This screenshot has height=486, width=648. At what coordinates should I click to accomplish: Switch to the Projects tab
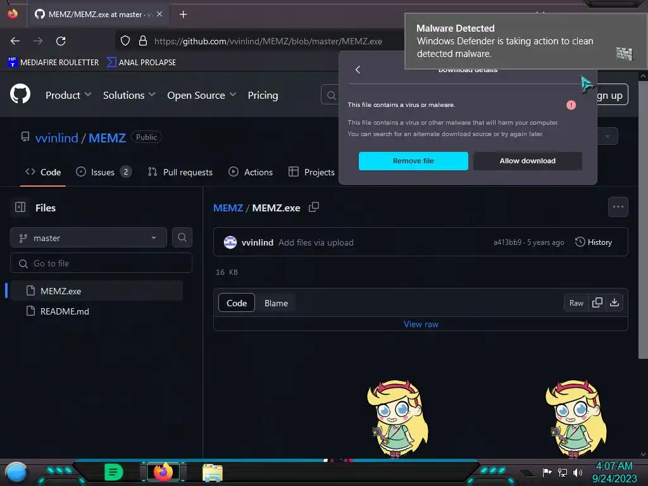[311, 172]
